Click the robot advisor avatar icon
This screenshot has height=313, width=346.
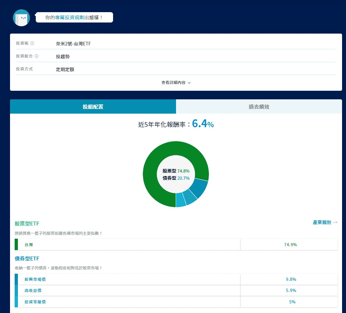click(21, 18)
